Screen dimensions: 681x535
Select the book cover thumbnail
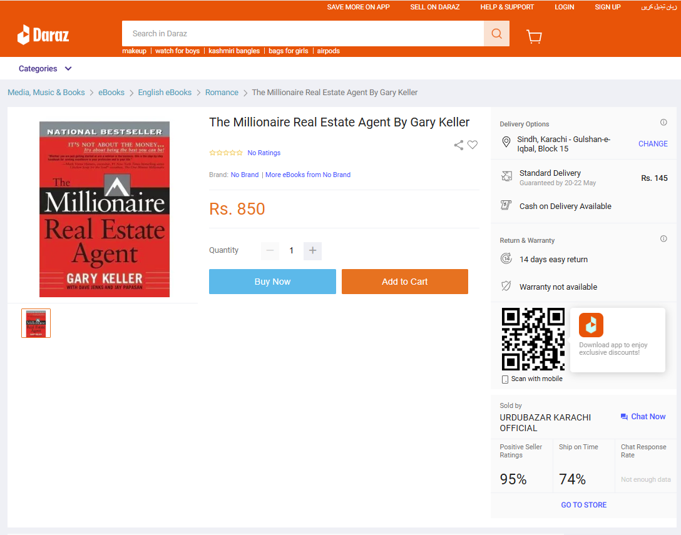point(36,323)
